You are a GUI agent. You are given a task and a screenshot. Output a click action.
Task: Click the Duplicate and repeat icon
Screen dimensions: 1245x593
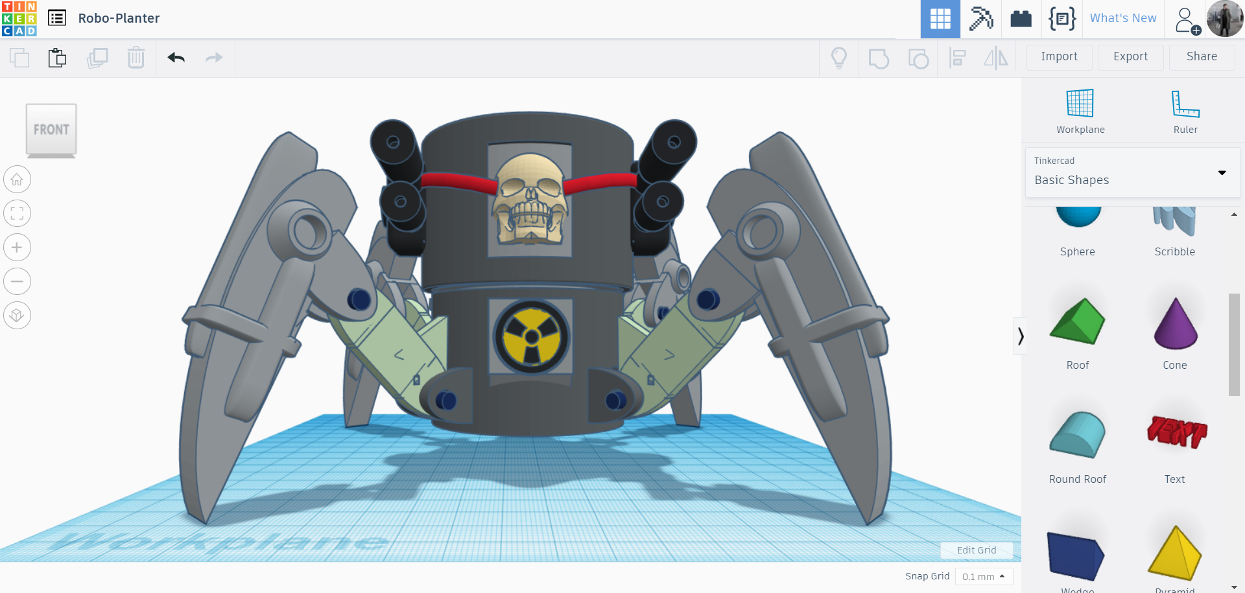pos(97,58)
